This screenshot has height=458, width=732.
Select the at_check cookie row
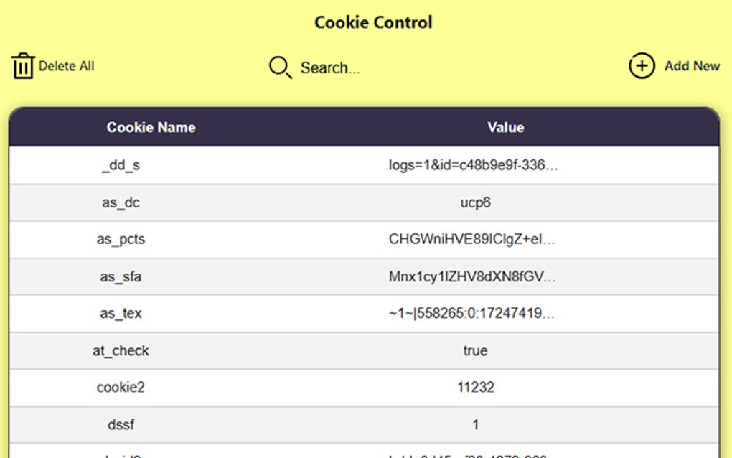point(121,351)
